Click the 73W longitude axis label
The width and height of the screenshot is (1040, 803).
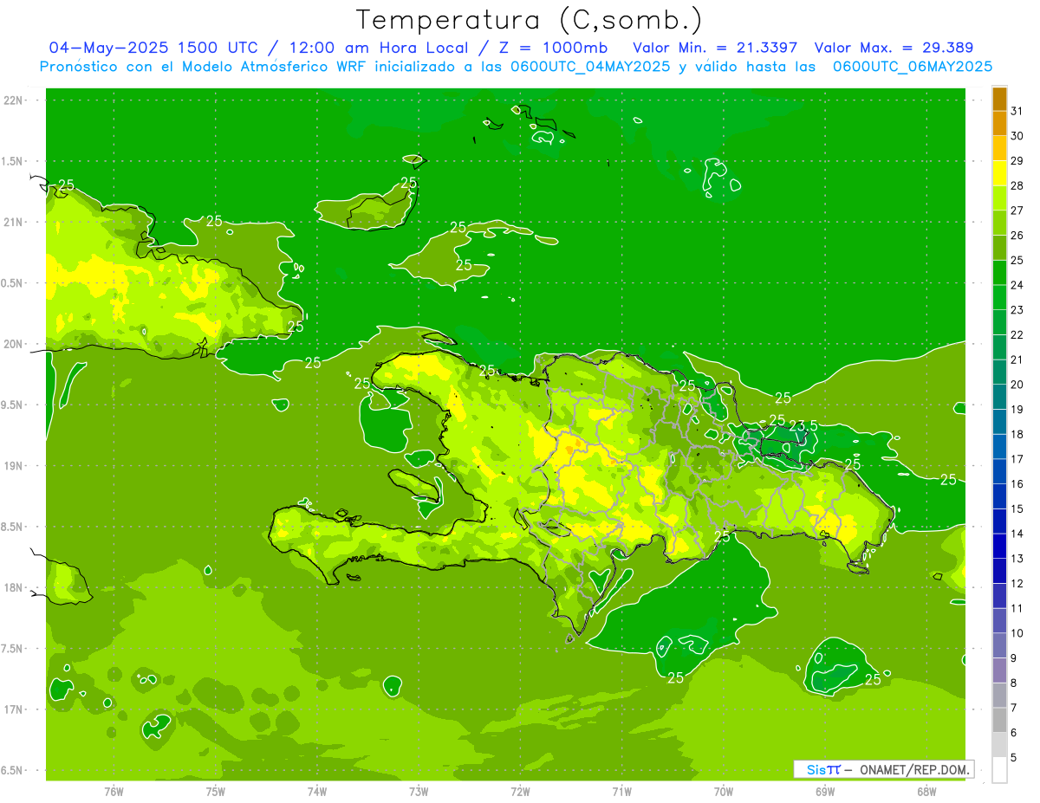[x=419, y=792]
